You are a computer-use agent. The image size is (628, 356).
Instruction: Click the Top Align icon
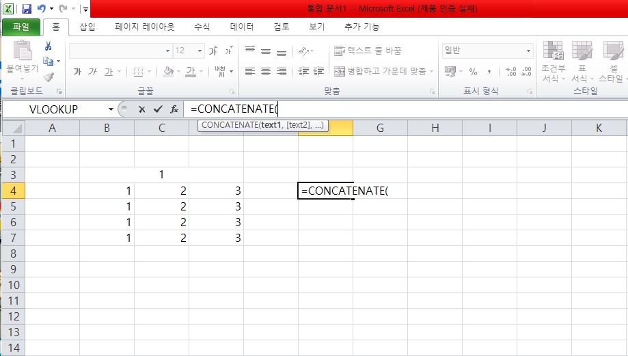(x=250, y=51)
